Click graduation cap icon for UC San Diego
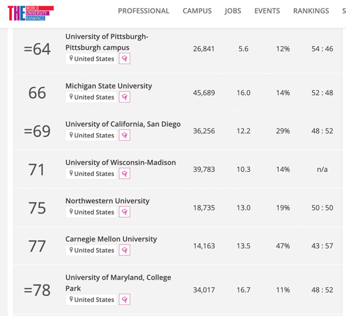346x316 pixels. click(x=124, y=135)
